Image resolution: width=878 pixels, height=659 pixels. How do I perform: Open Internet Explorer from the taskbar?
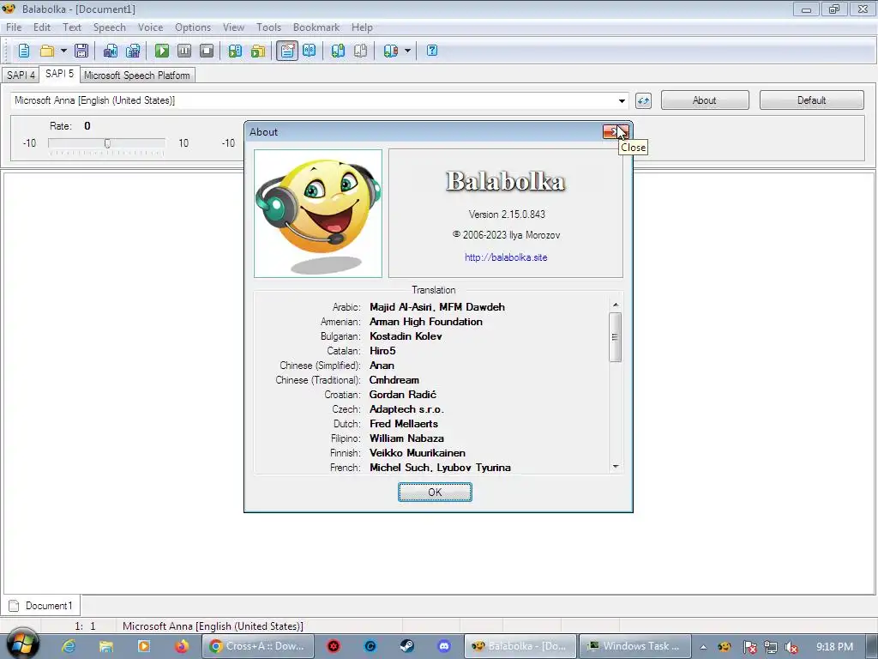pos(69,646)
